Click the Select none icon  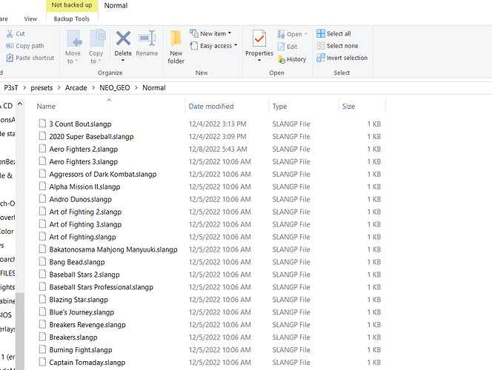click(321, 46)
